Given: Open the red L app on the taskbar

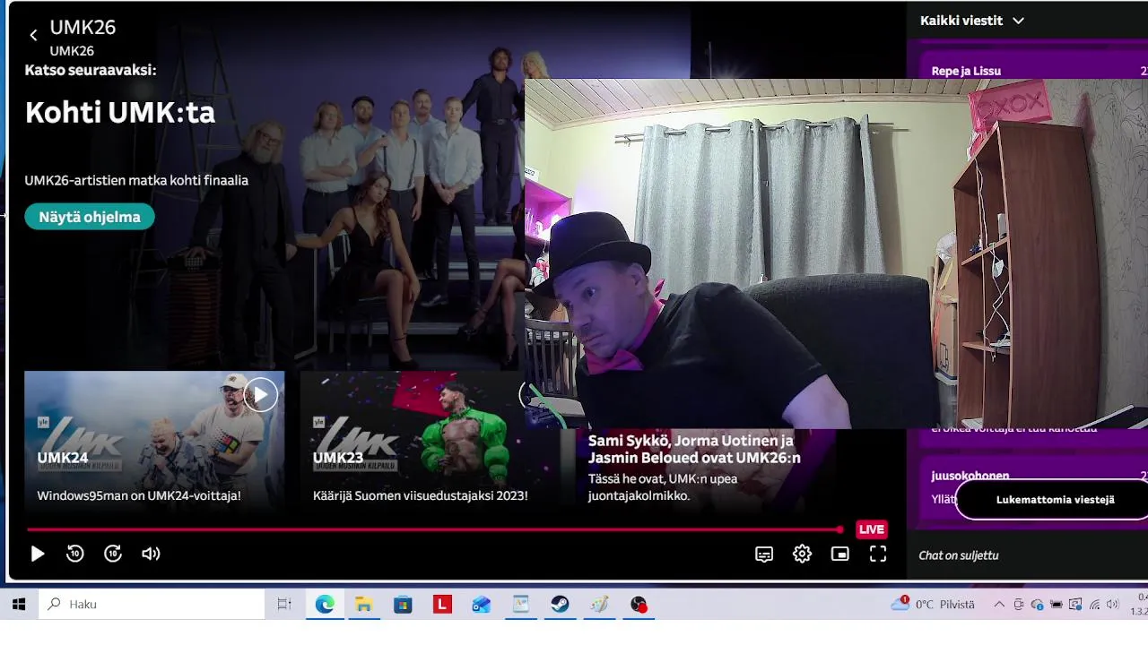Looking at the screenshot, I should point(442,605).
